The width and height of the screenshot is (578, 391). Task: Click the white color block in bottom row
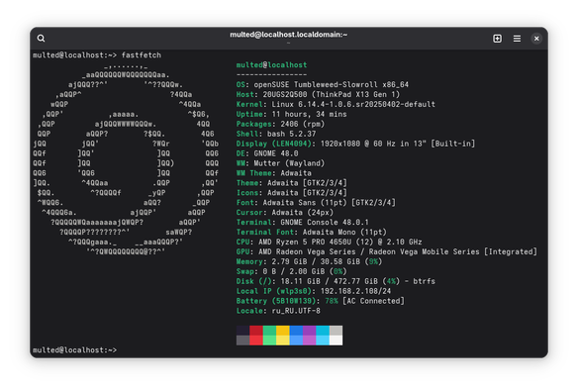click(x=336, y=341)
